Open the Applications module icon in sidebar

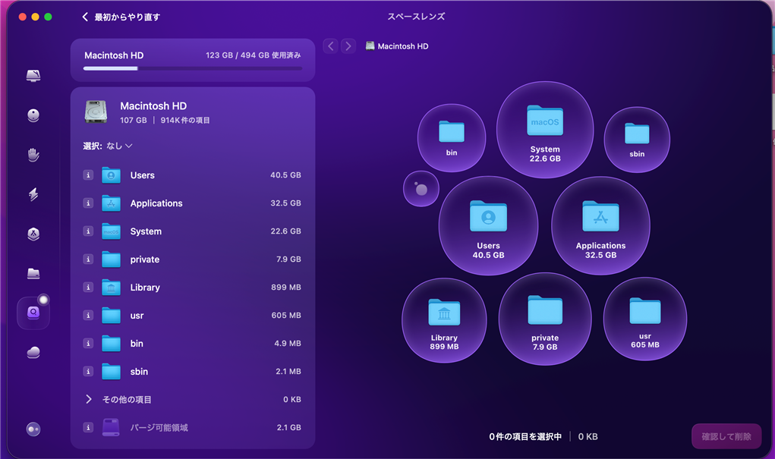(33, 234)
